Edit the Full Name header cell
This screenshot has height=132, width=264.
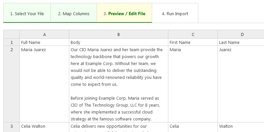44,42
